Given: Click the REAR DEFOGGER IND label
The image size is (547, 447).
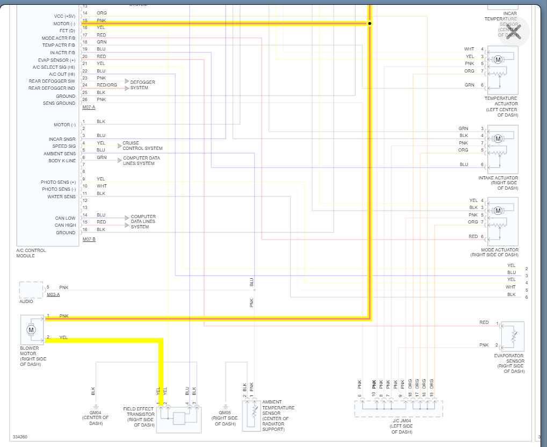Looking at the screenshot, I should pos(52,88).
